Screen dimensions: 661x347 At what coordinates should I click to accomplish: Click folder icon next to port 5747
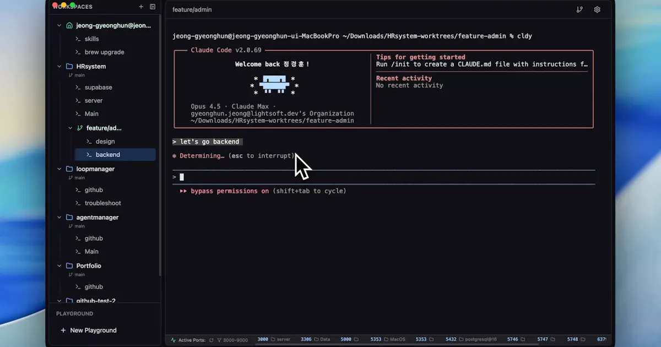pos(553,339)
